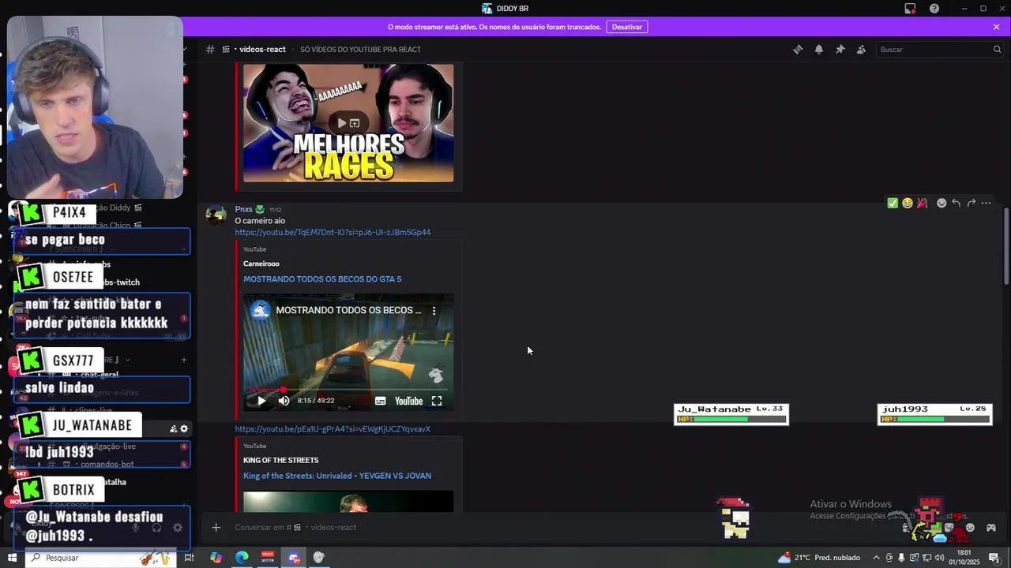Screen dimensions: 1011x568
Task: Open weather widget 21°C Pred. nublado
Action: coord(819,558)
